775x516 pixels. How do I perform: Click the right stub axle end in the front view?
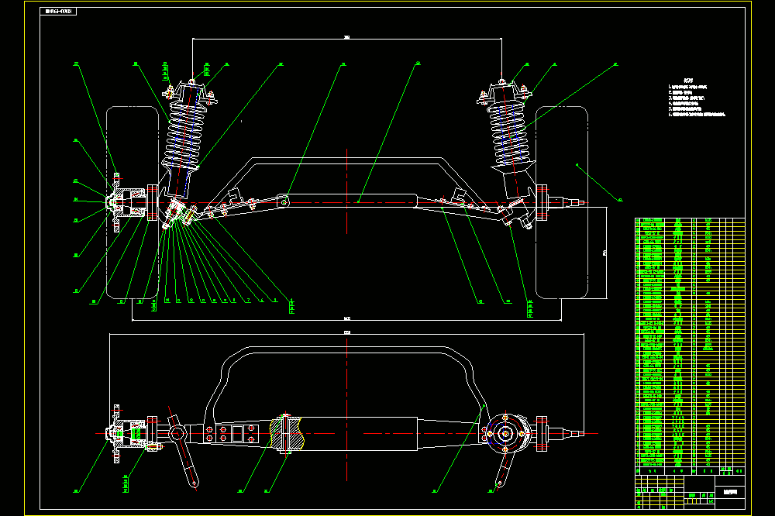pos(573,202)
